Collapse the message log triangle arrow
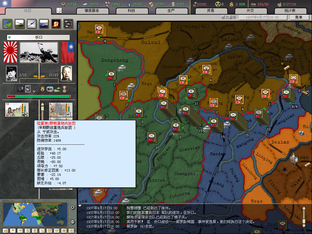The image size is (312, 234). click(80, 206)
